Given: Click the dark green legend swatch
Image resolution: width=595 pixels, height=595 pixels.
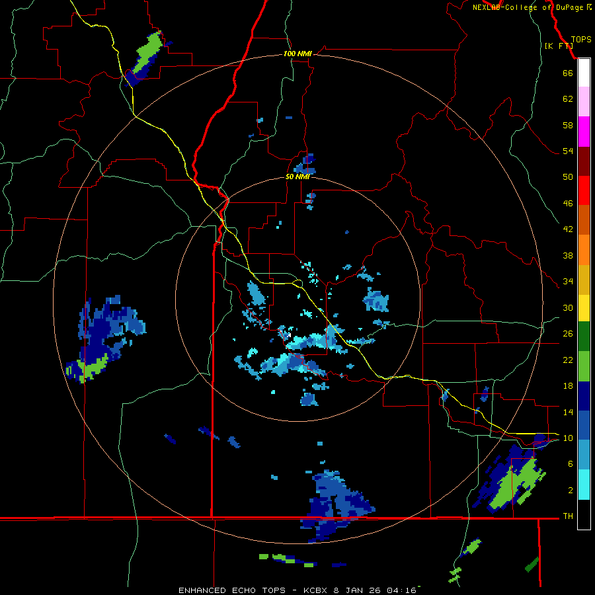Looking at the screenshot, I should click(584, 337).
